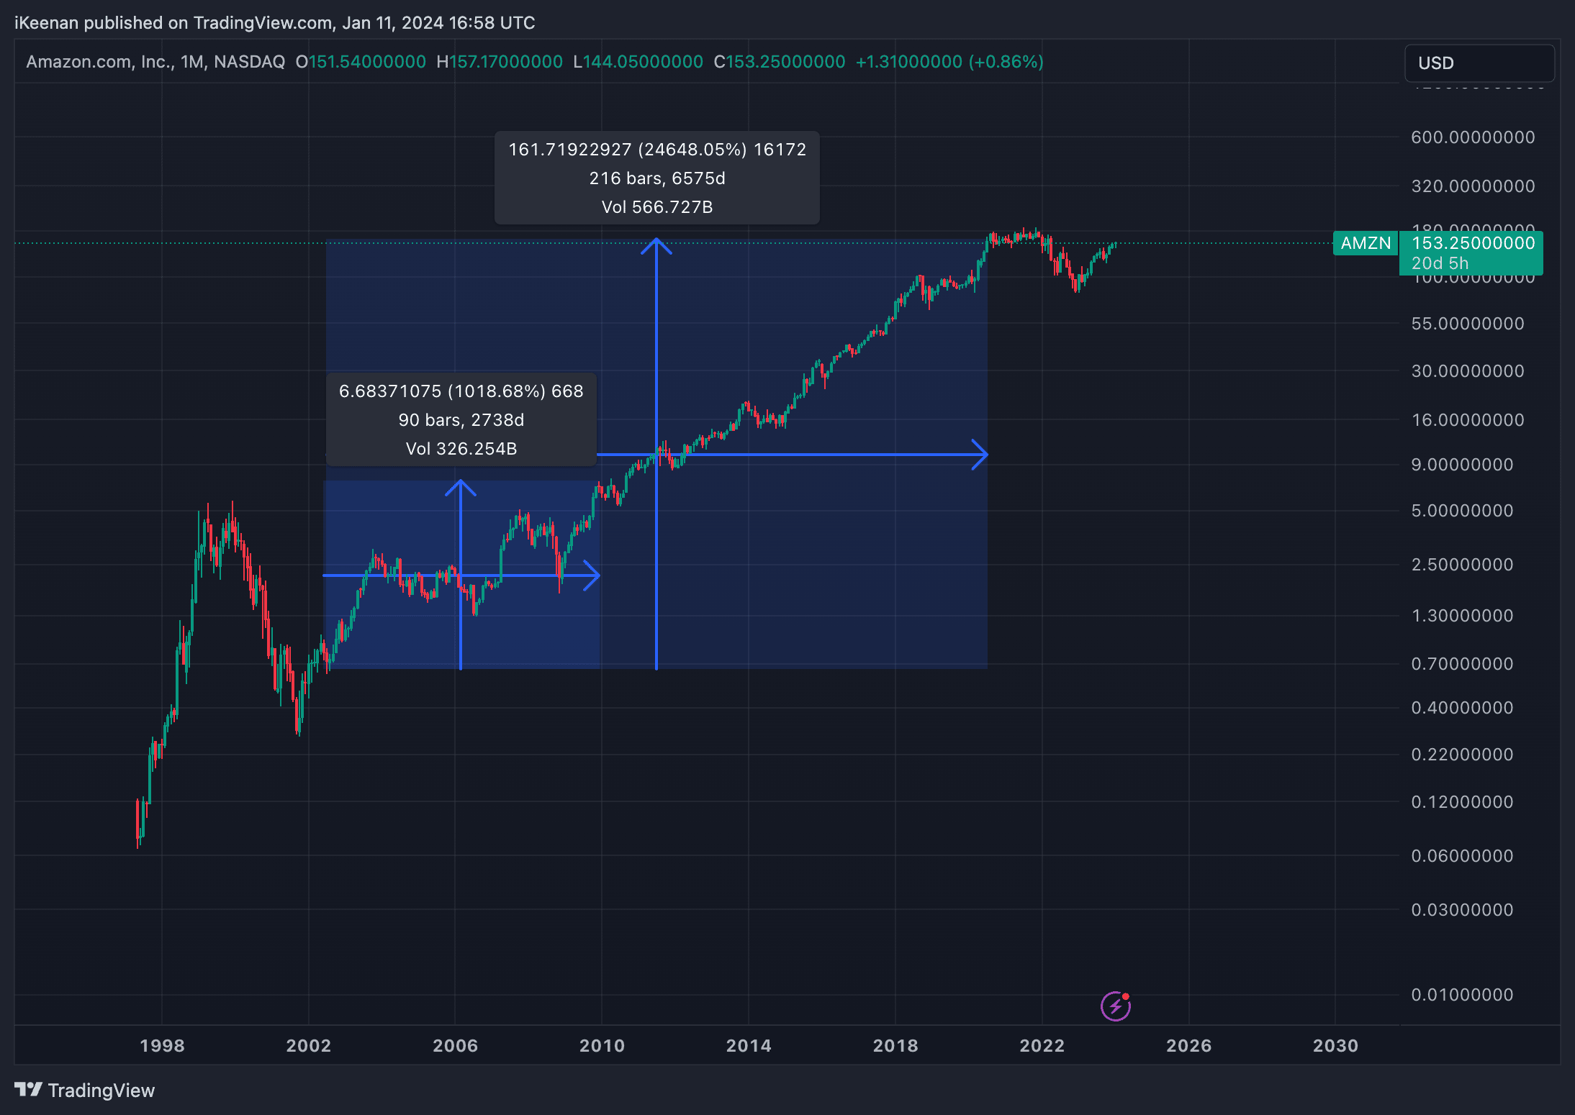Viewport: 1575px width, 1115px height.
Task: Click the purple lightning bolt icon
Action: coord(1116,1006)
